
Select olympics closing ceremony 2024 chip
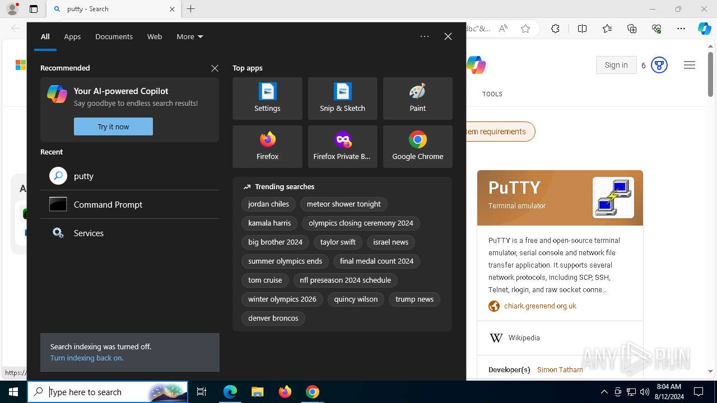[361, 223]
